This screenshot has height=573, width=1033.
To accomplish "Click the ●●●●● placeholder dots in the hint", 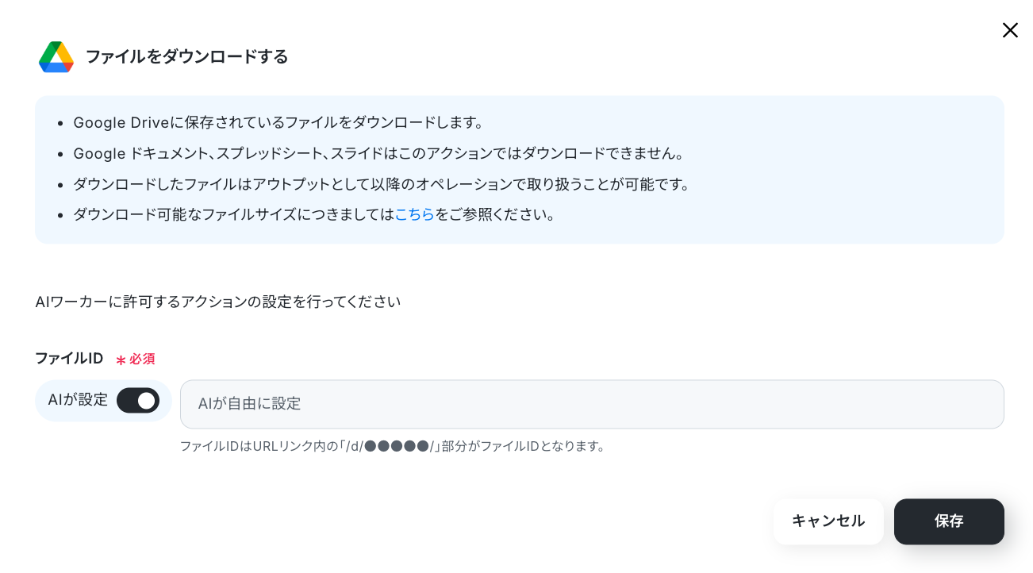I will click(x=397, y=446).
